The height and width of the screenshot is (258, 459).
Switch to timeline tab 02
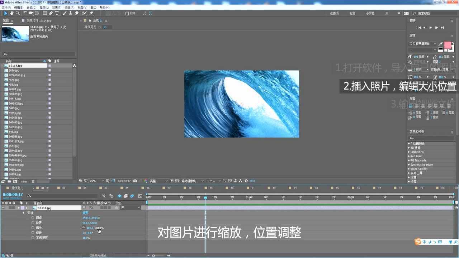pyautogui.click(x=63, y=188)
